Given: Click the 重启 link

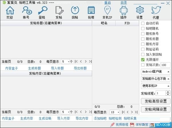Looking at the screenshot, I should (107, 3).
